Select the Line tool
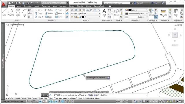185x104 pixels. (4, 12)
